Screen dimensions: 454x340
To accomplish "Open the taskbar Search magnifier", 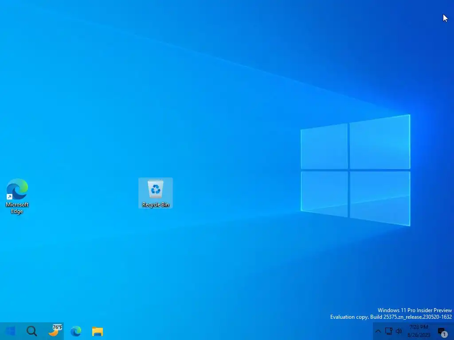I will (32, 331).
